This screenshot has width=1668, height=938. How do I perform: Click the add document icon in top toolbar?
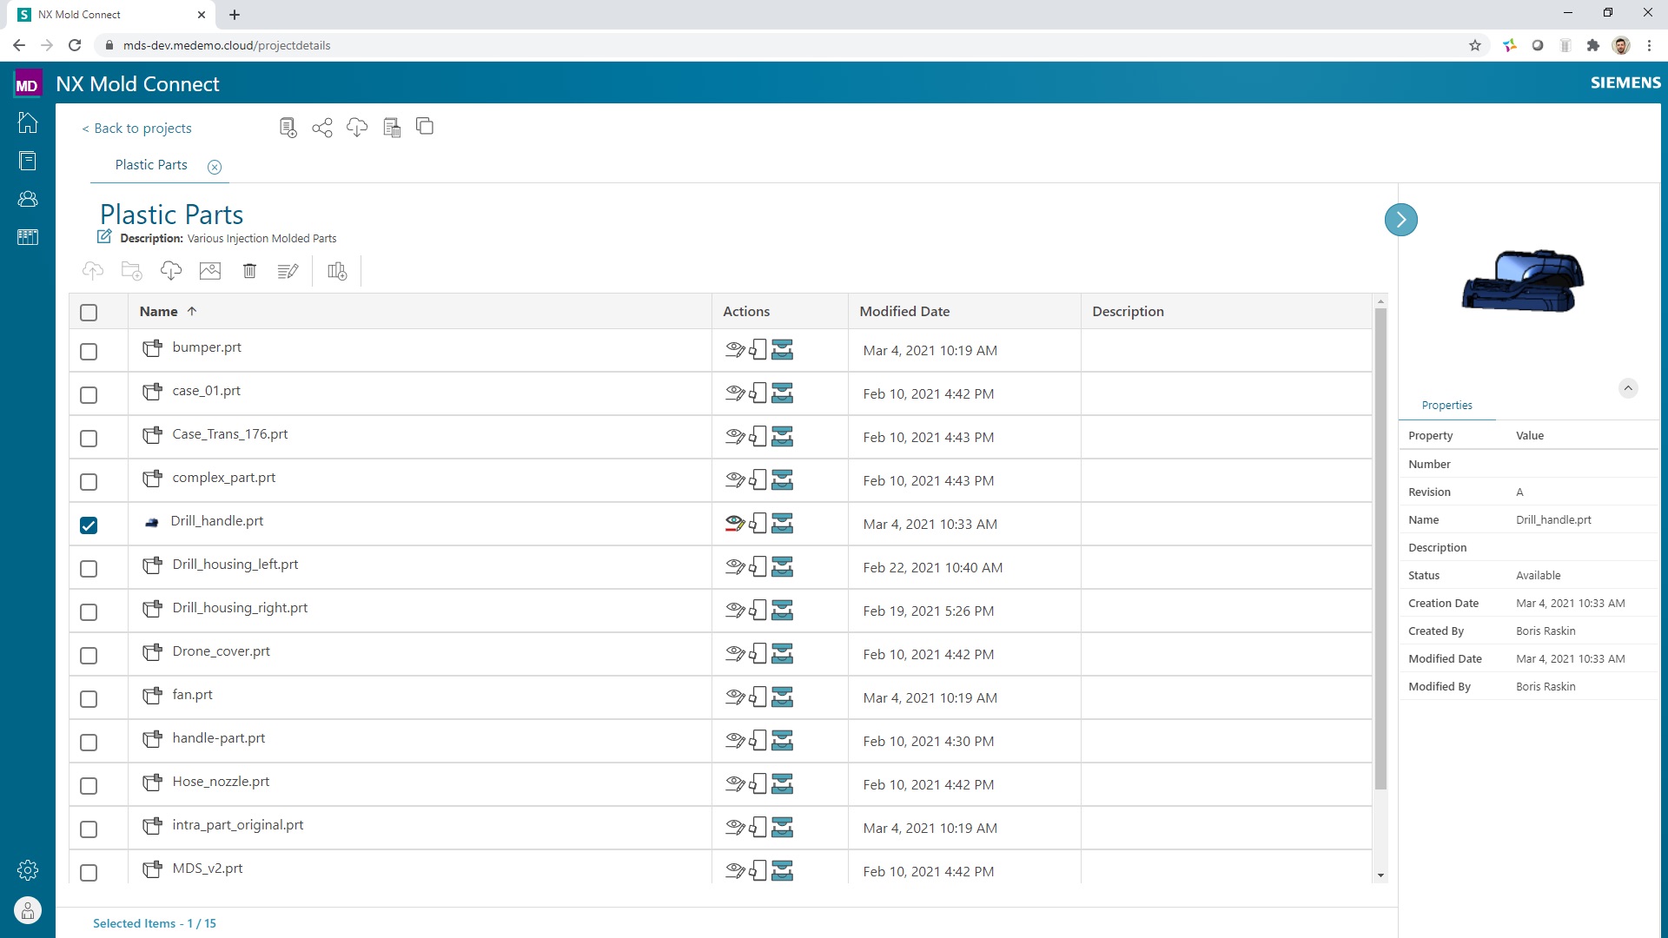[x=288, y=128]
